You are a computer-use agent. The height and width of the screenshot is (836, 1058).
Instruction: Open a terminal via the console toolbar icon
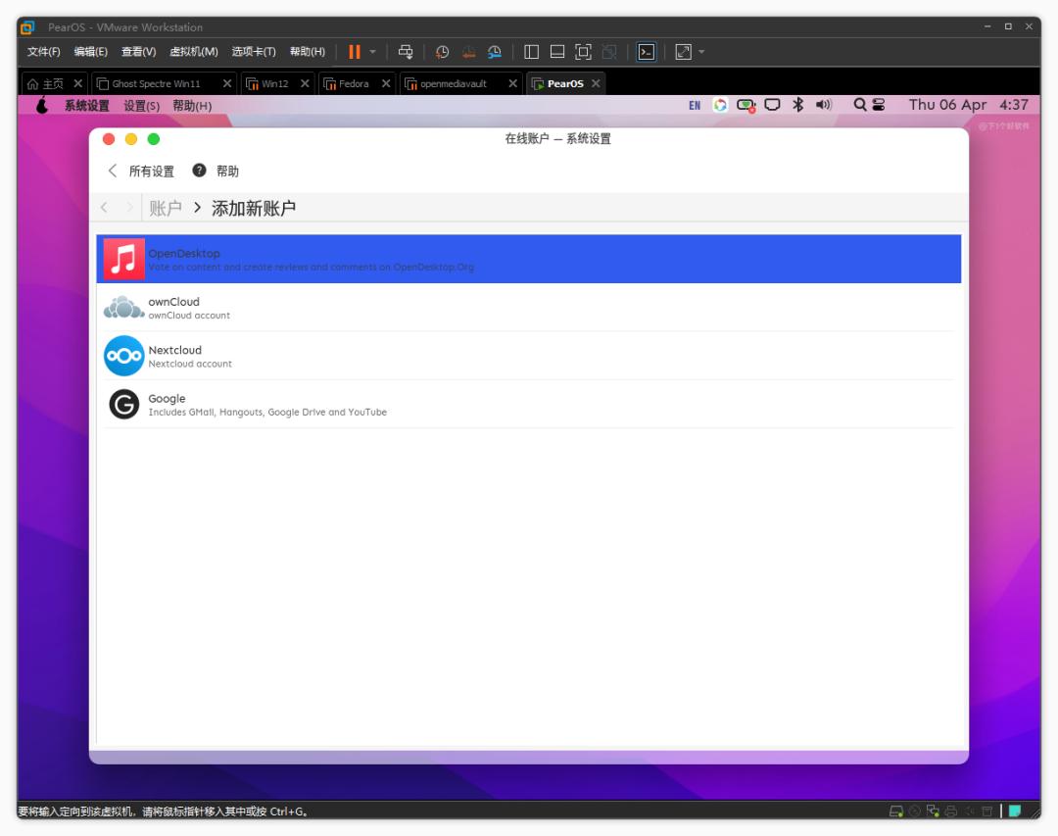646,51
